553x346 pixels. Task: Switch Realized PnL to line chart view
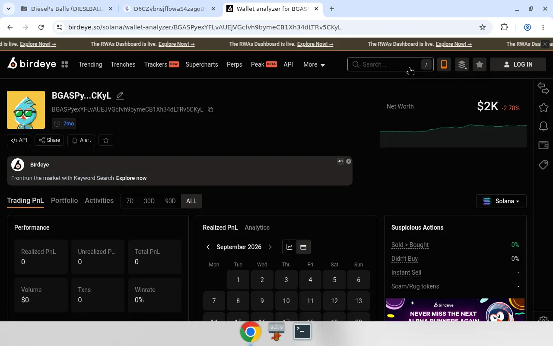[x=289, y=247]
